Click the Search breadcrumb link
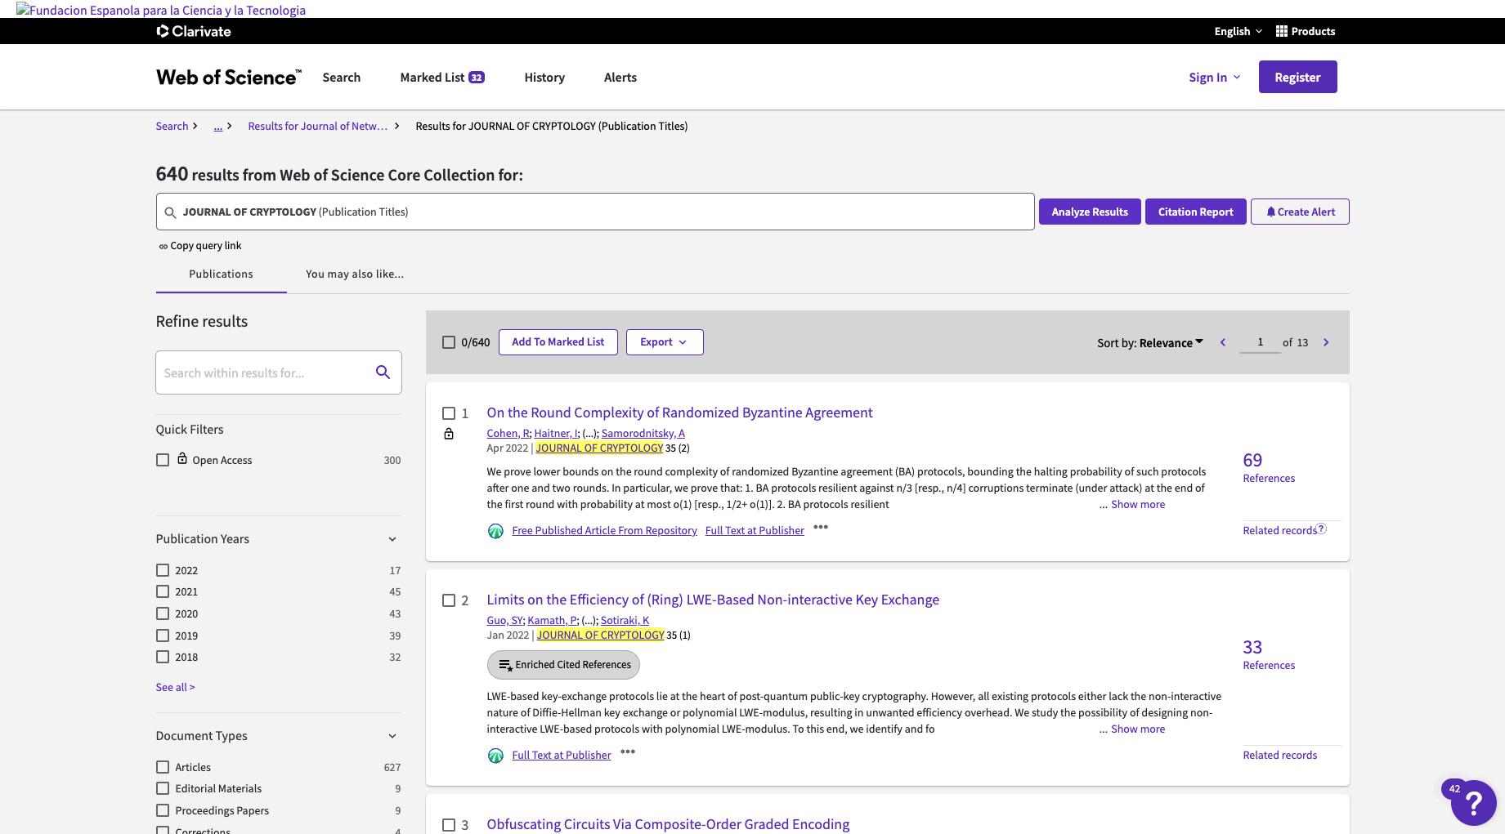Screen dimensions: 1505x834 (172, 126)
